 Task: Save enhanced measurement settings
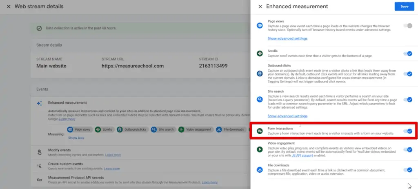coord(404,7)
